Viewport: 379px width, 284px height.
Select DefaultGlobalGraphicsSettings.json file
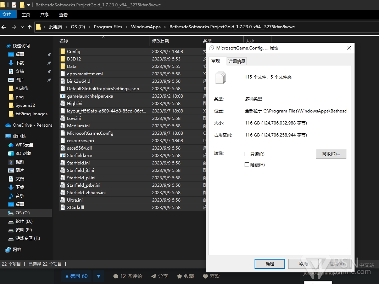103,89
